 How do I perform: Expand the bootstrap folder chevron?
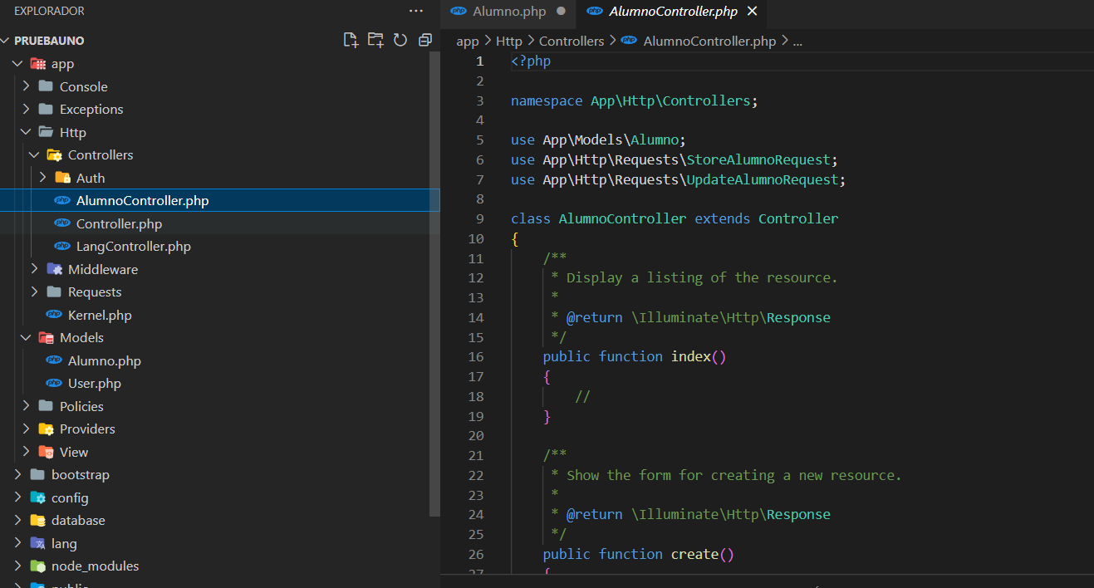[18, 475]
